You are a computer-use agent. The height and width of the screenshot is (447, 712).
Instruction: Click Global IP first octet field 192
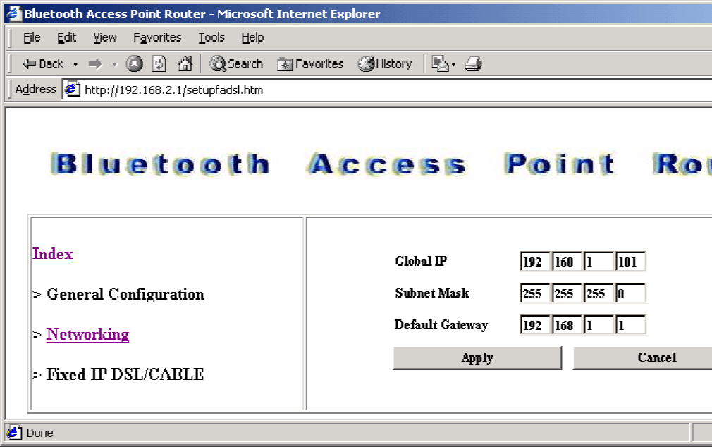535,262
